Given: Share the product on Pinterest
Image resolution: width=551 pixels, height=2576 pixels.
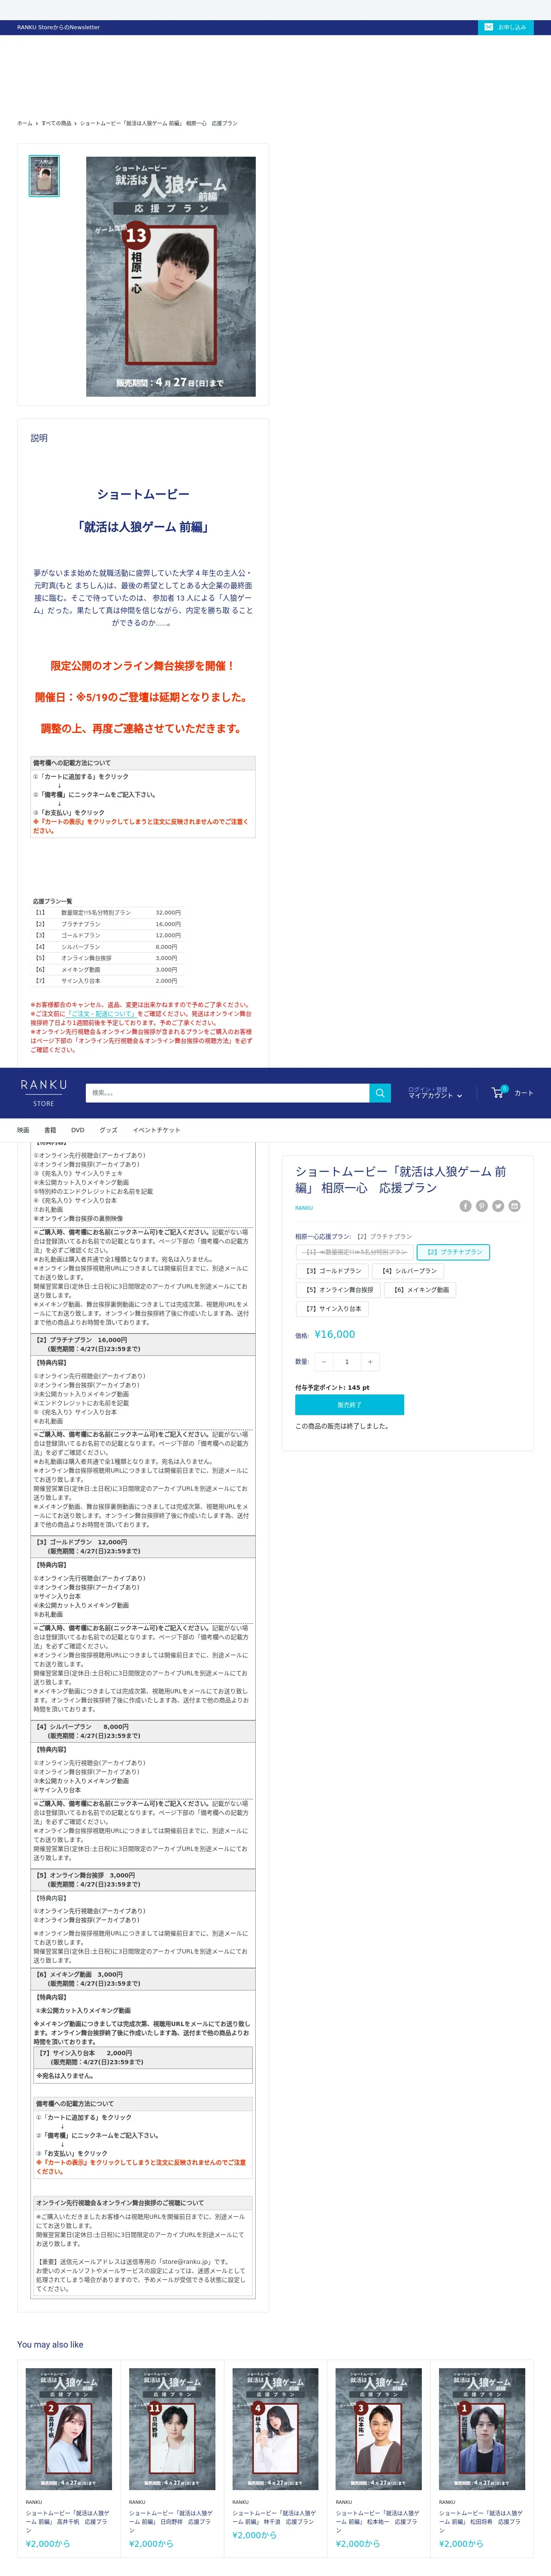Looking at the screenshot, I should 481,1206.
